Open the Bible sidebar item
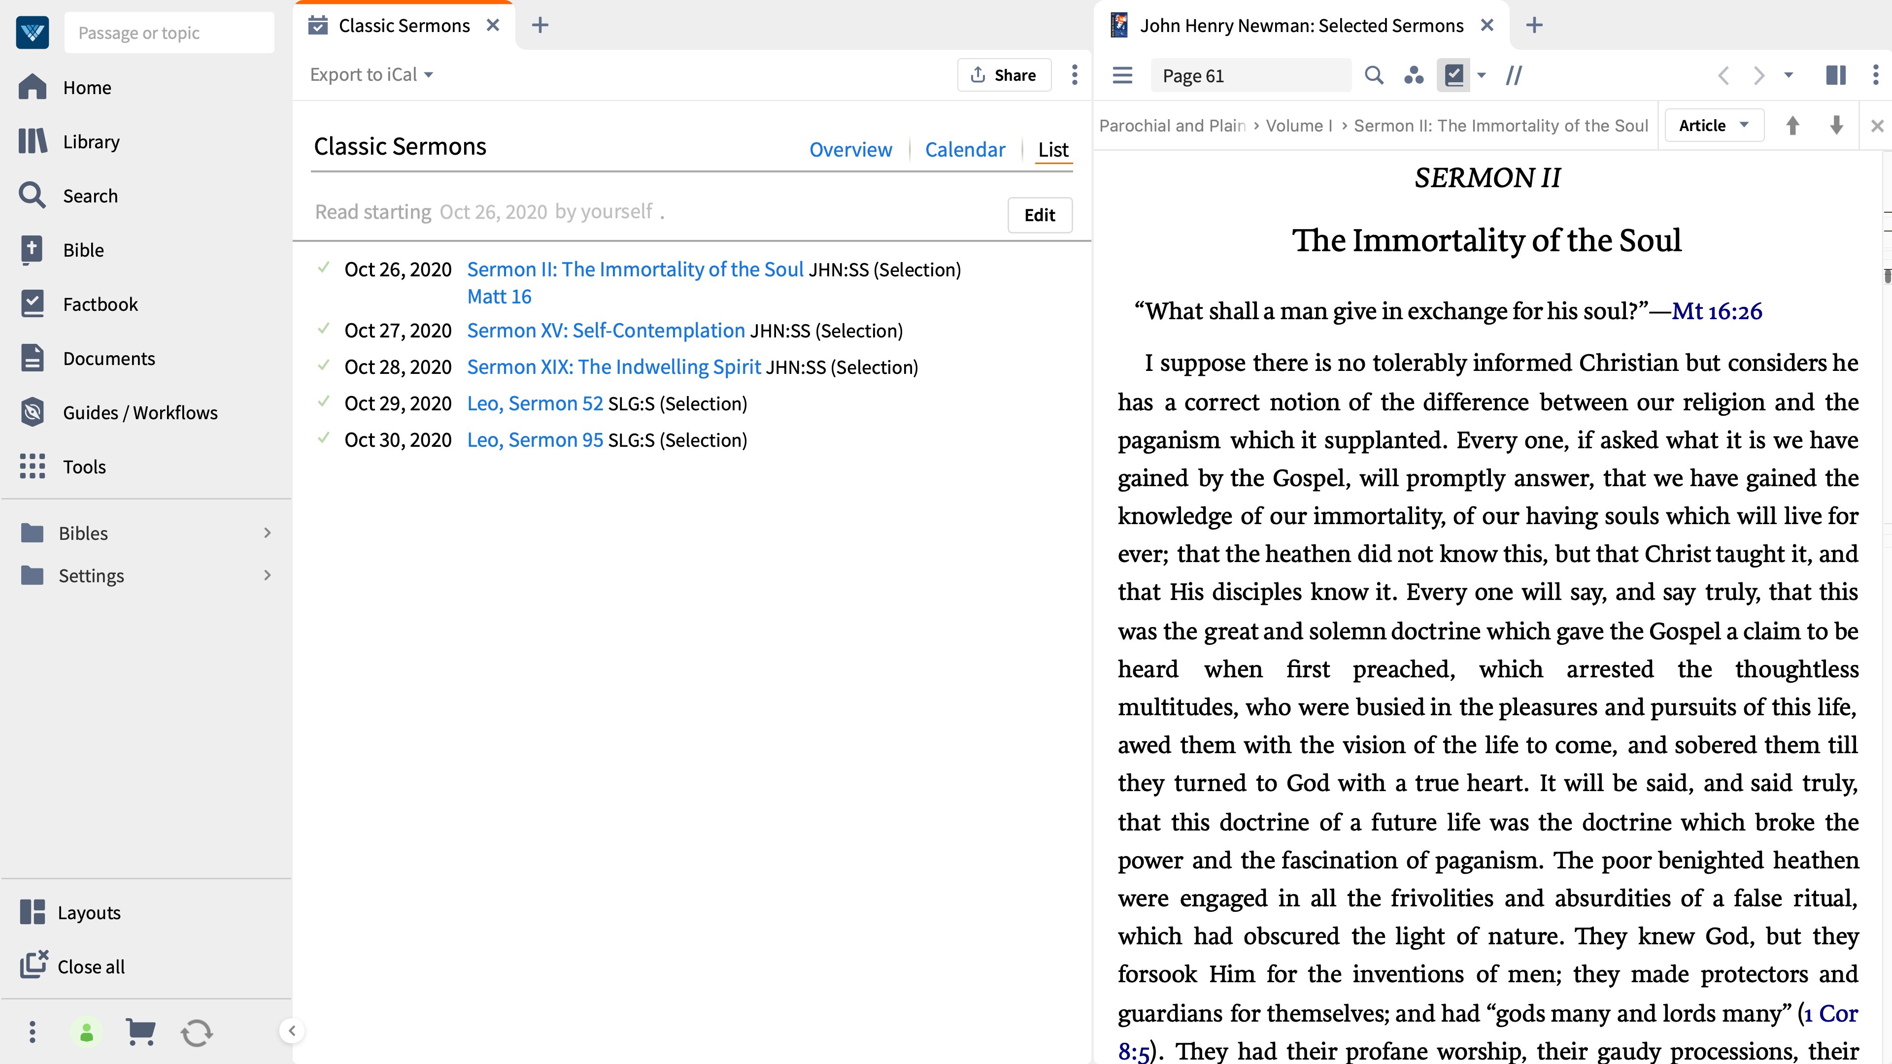 pos(62,250)
